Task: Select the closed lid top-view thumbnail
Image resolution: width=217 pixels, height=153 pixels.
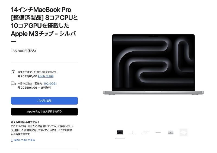Action: click(171, 132)
